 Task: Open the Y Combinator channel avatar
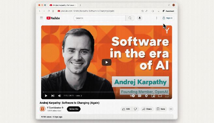point(42,109)
